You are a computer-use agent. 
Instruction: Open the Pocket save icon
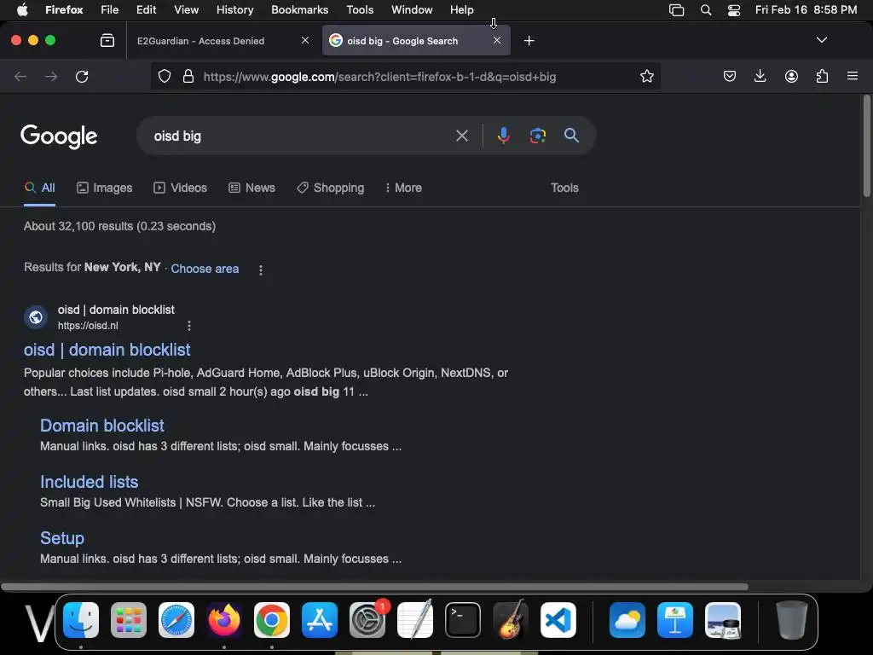pos(730,76)
